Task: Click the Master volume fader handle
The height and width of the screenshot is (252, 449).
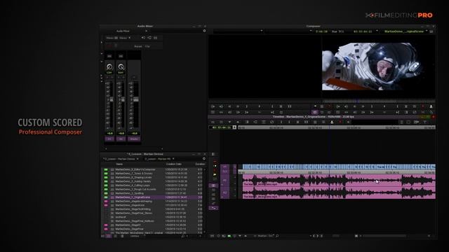Action: pos(136,99)
